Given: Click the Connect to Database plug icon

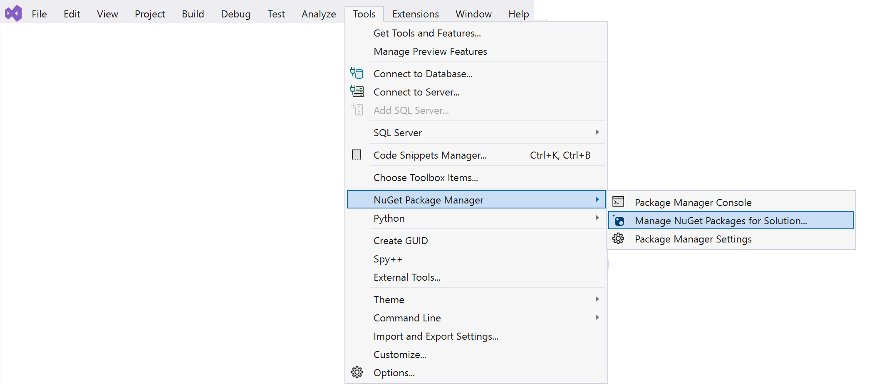Looking at the screenshot, I should (357, 73).
